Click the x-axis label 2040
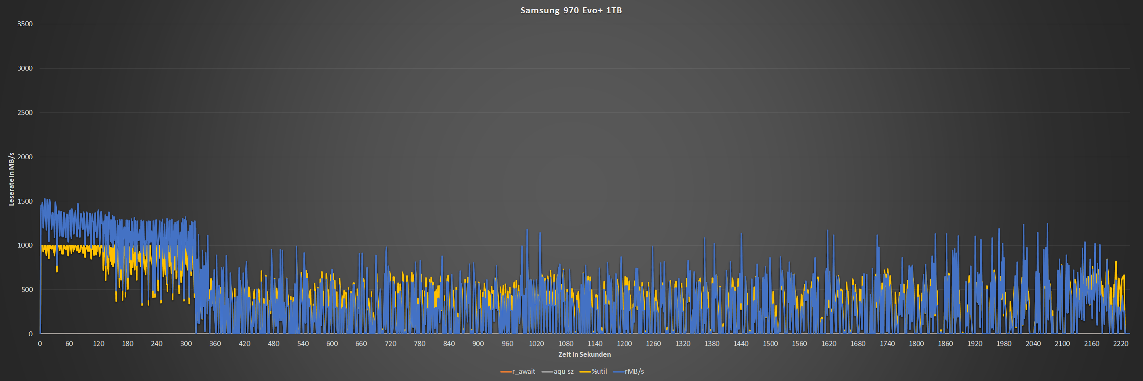This screenshot has width=1143, height=381. pyautogui.click(x=1033, y=344)
